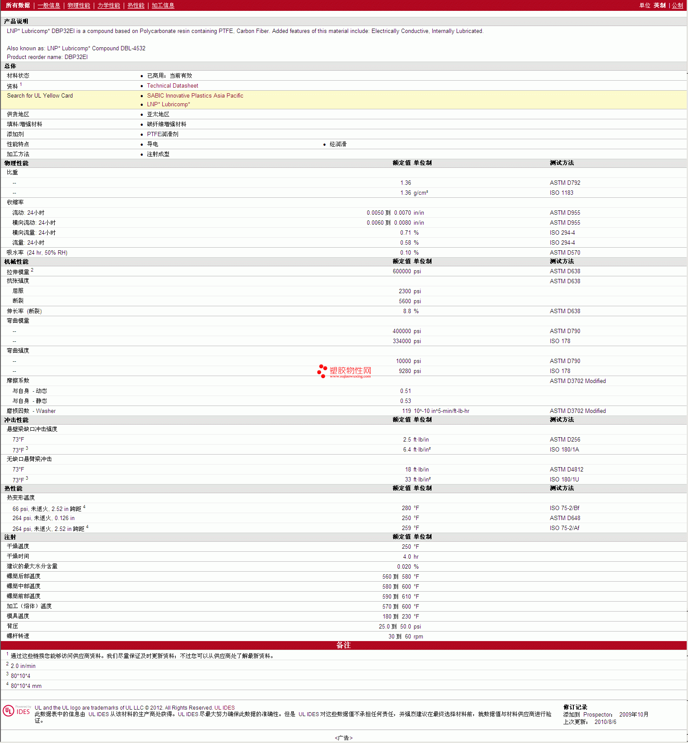Viewport: 688px width, 743px height.
Task: Open the 一般信息 tab
Action: (x=49, y=5)
